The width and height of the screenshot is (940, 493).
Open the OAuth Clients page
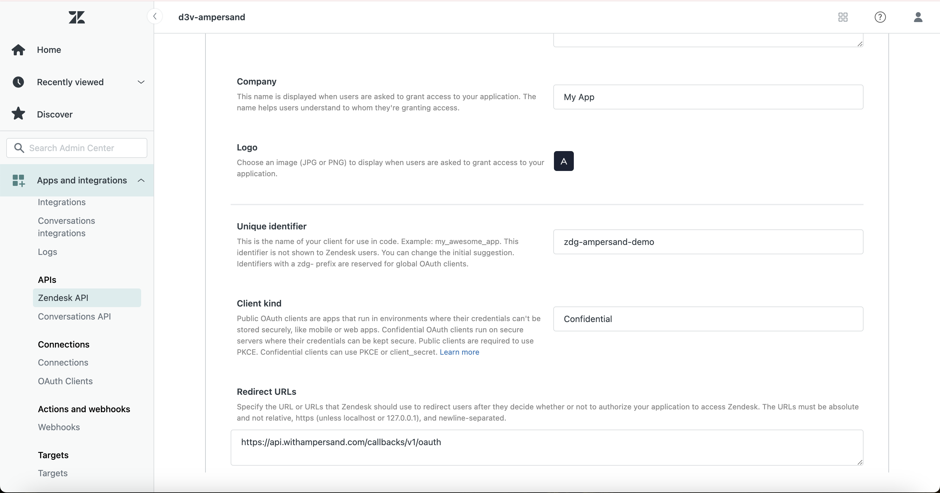coord(65,381)
